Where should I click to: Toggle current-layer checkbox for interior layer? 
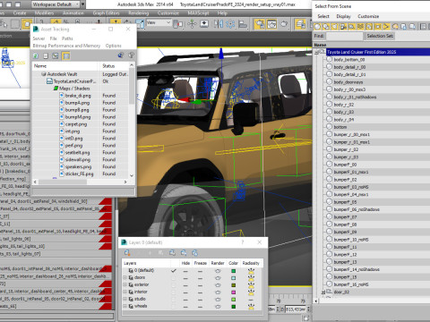pos(174,292)
